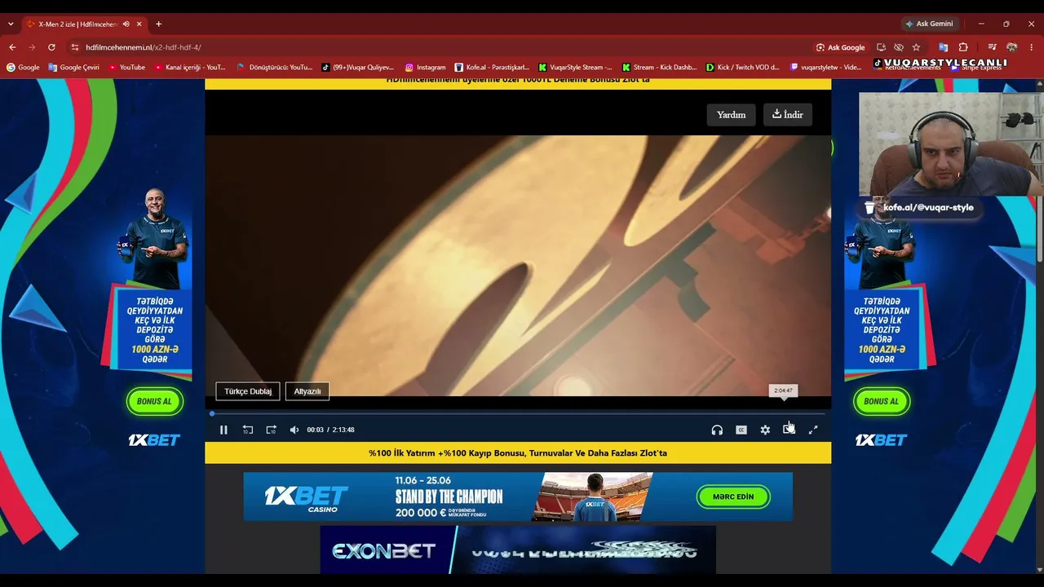Open the YouTube bookmark

click(126, 68)
